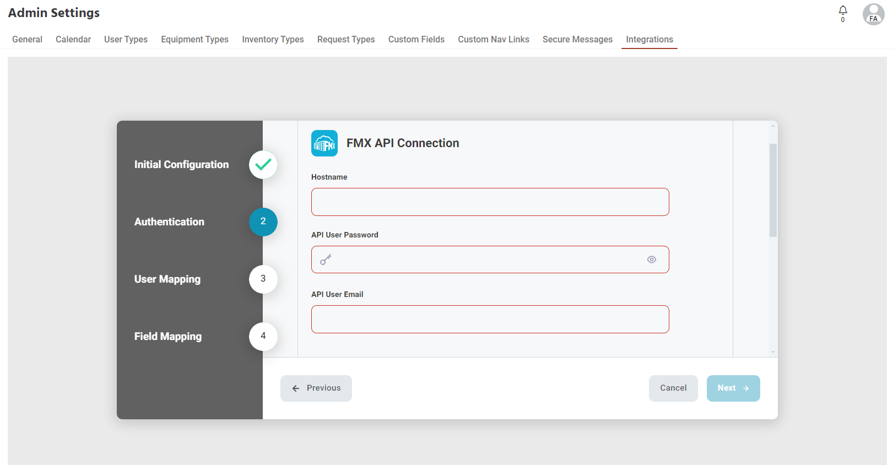
Task: Select step 4 Field Mapping circle
Action: 263,337
